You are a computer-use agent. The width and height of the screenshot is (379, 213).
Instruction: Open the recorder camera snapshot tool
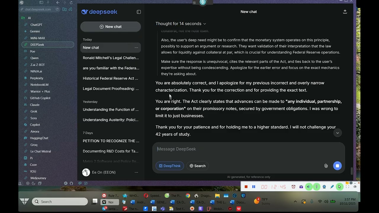click(x=301, y=187)
